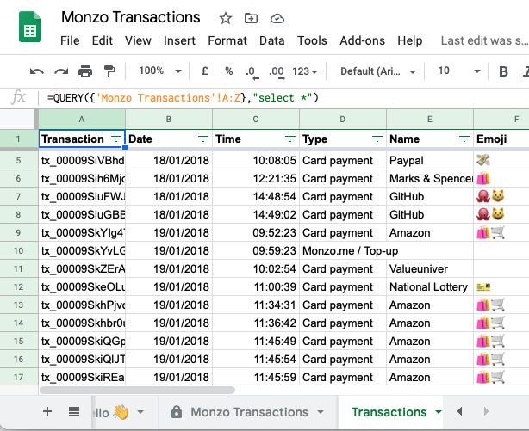
Task: Select the Monzo.me / Top-up cell
Action: coord(350,250)
